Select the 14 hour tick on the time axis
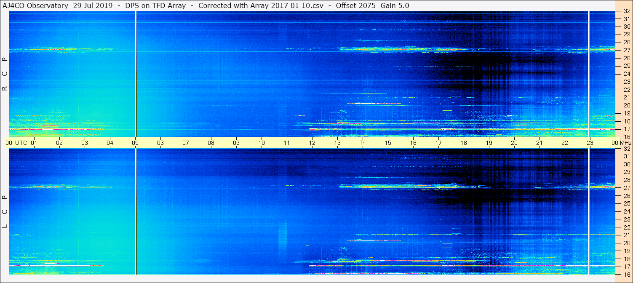Image resolution: width=633 pixels, height=283 pixels. (x=363, y=143)
